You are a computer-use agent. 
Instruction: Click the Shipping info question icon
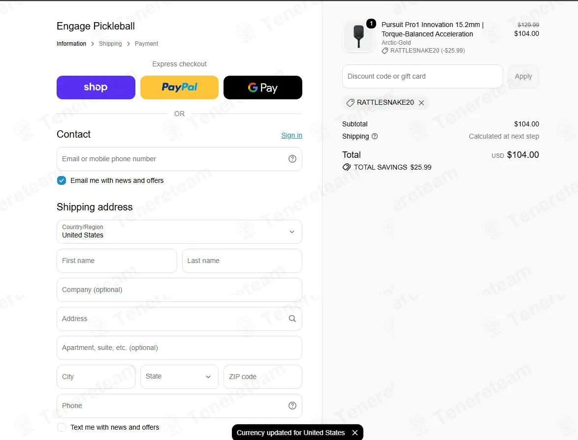[375, 136]
